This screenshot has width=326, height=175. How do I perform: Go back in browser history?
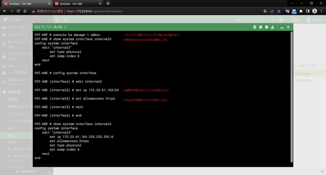tap(5, 11)
